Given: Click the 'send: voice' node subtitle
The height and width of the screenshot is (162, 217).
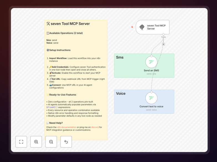Looking at the screenshot, I should 151,110.
